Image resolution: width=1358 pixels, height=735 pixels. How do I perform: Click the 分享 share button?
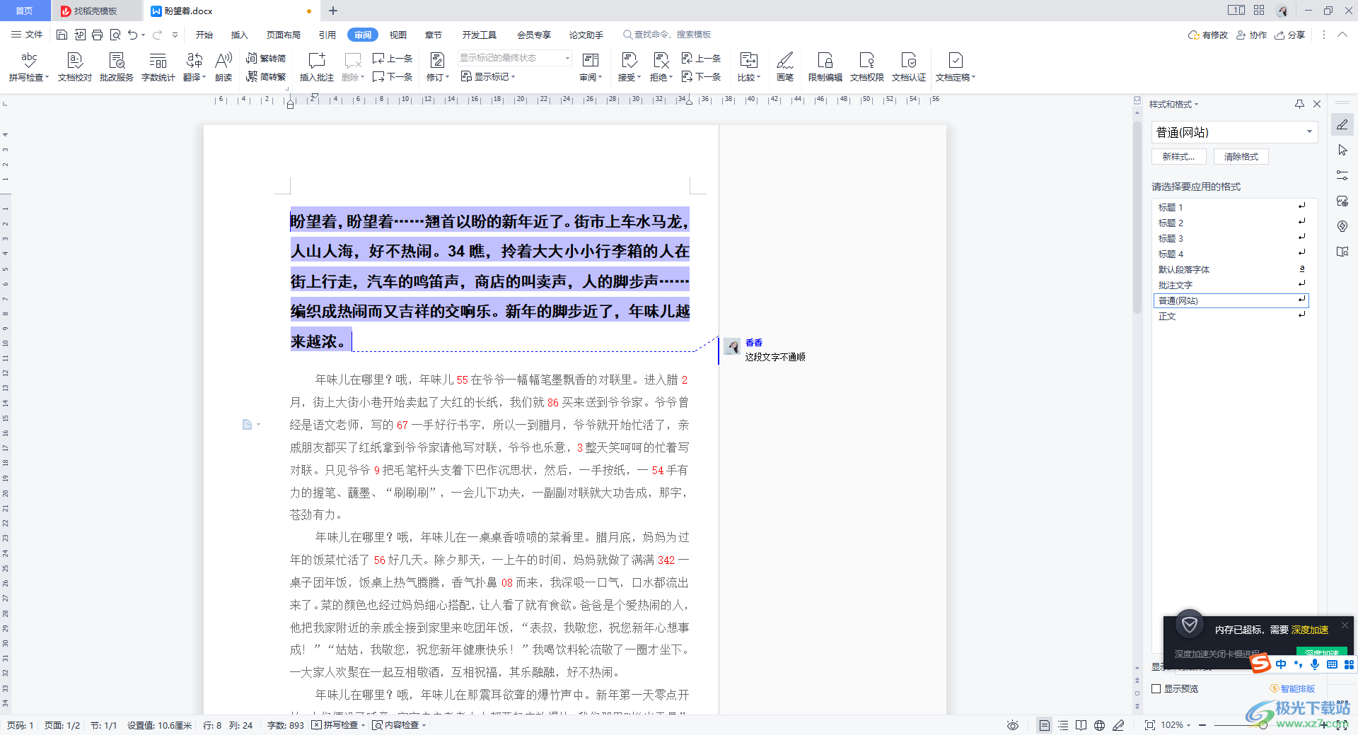tap(1290, 35)
